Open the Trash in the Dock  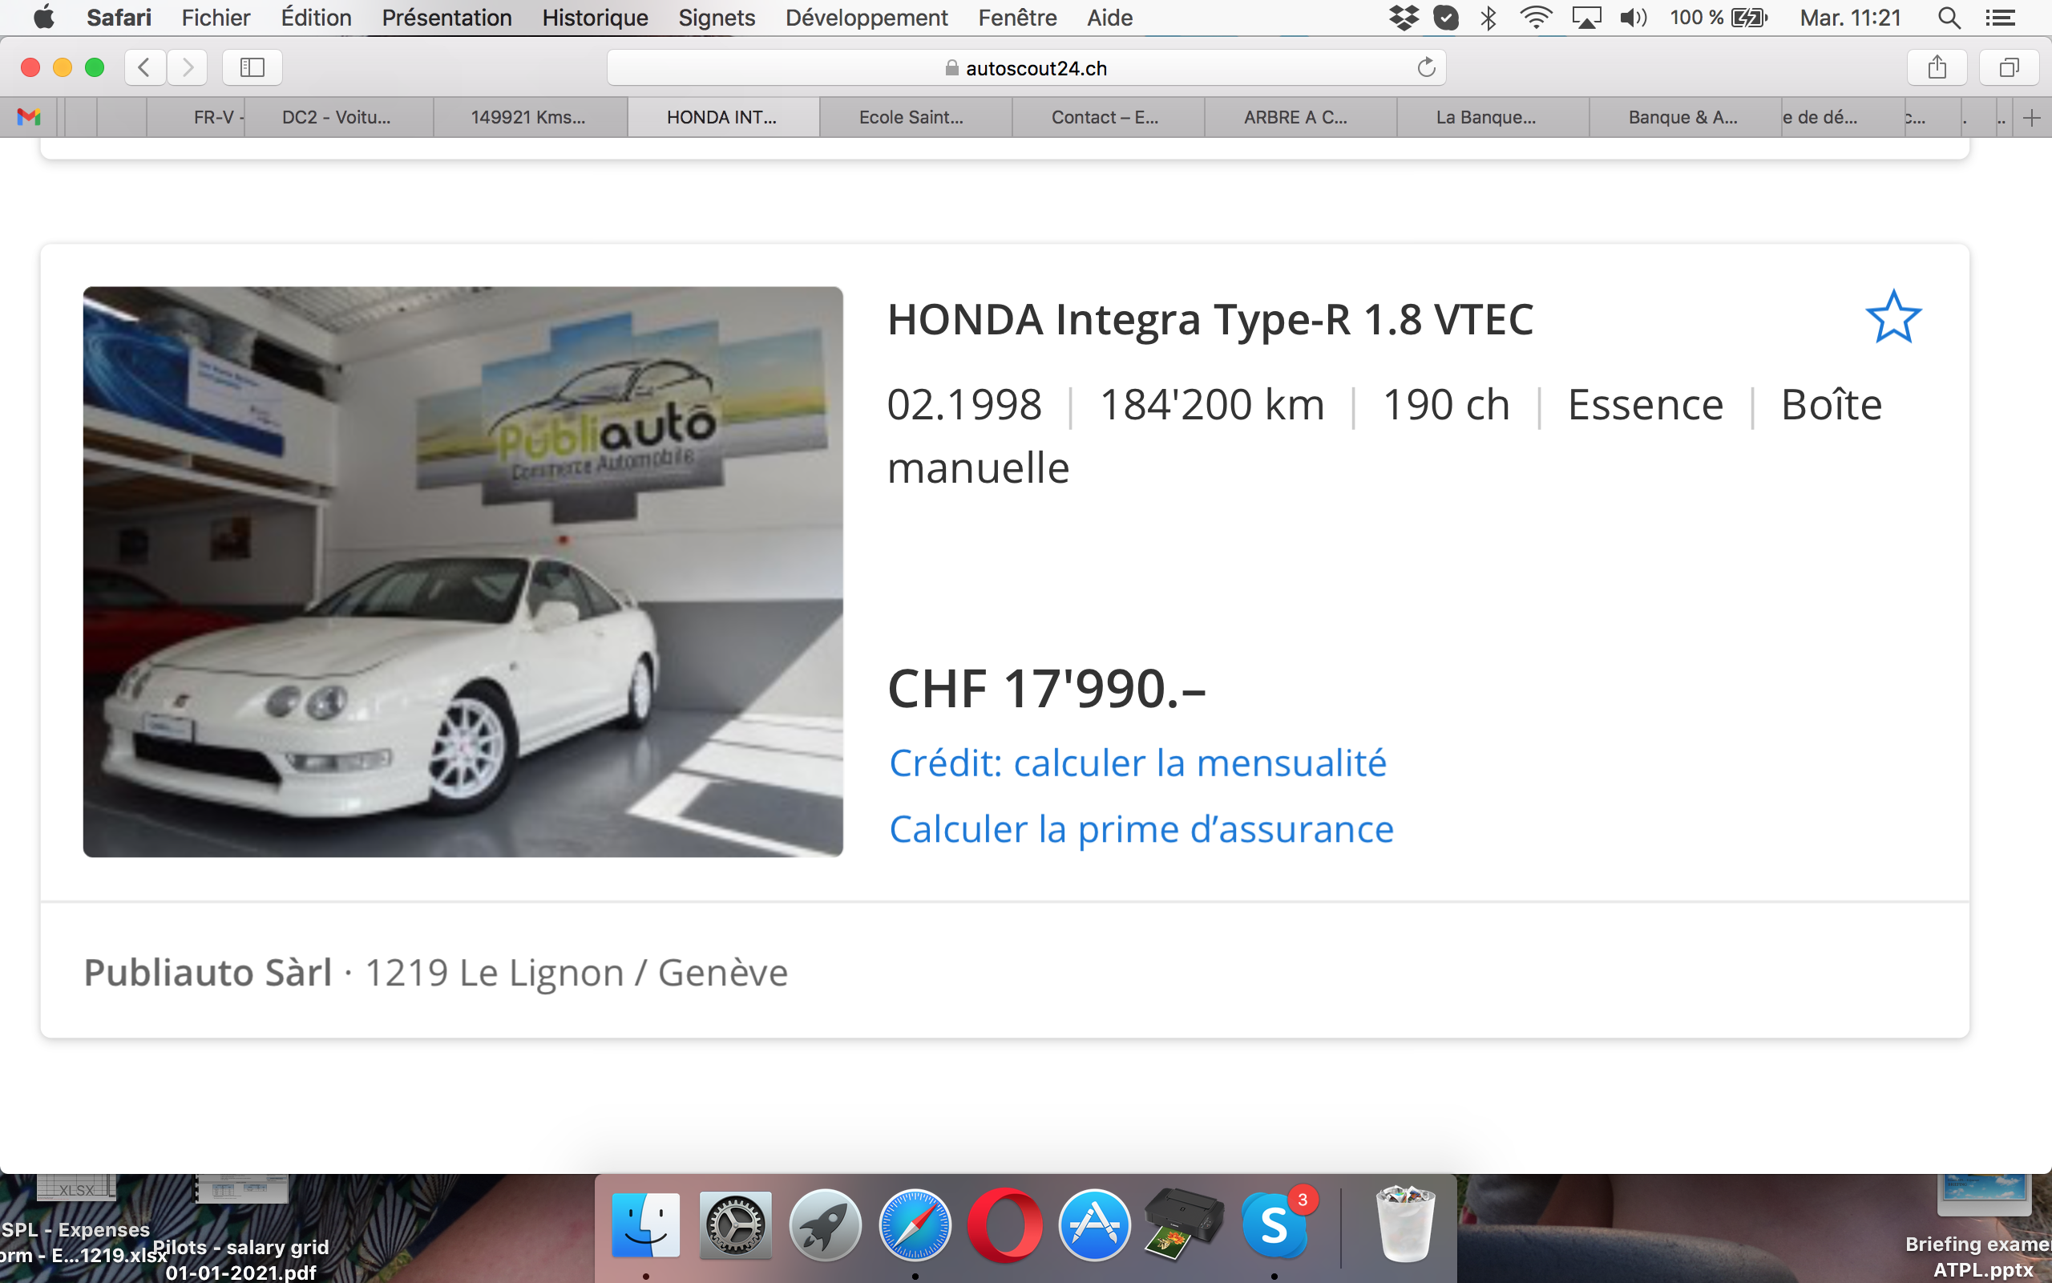point(1405,1225)
